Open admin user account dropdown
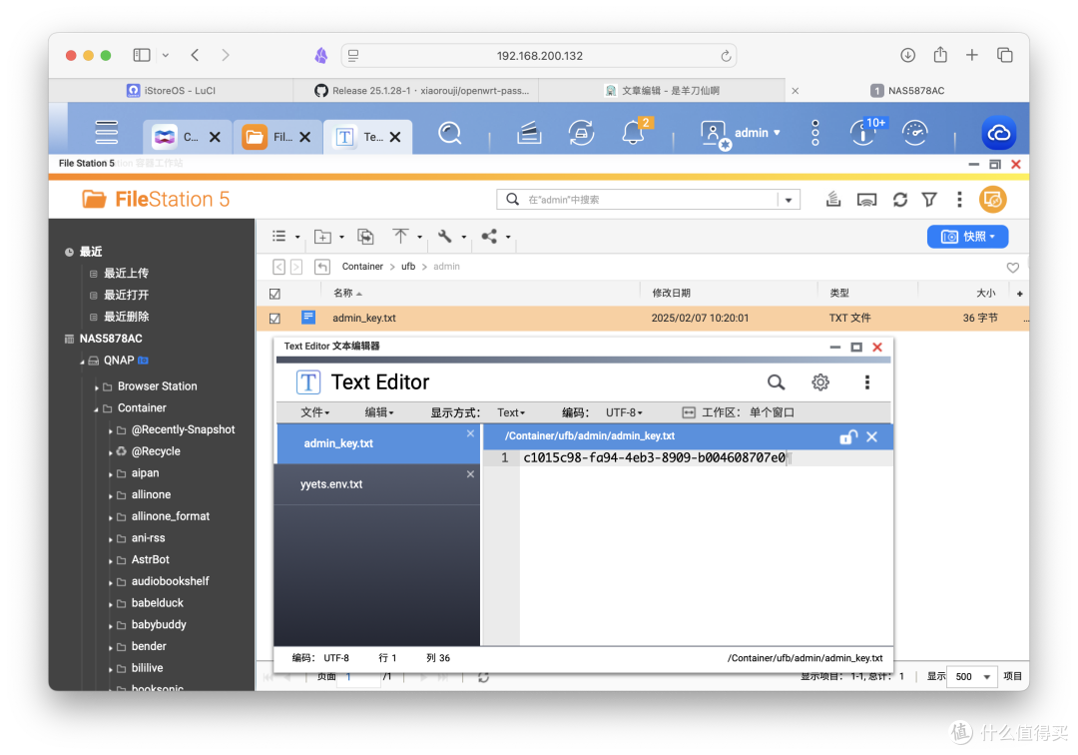Viewport: 1078px width, 755px height. (741, 133)
